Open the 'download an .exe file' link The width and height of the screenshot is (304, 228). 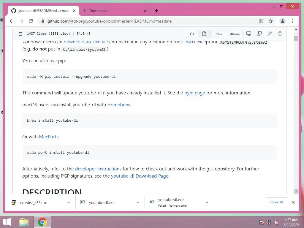(86, 42)
